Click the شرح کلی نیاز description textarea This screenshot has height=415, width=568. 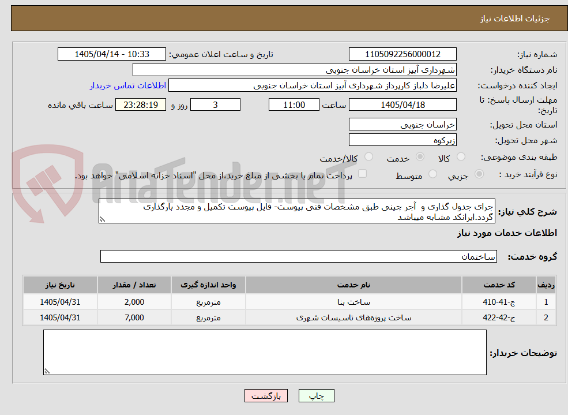click(x=296, y=211)
